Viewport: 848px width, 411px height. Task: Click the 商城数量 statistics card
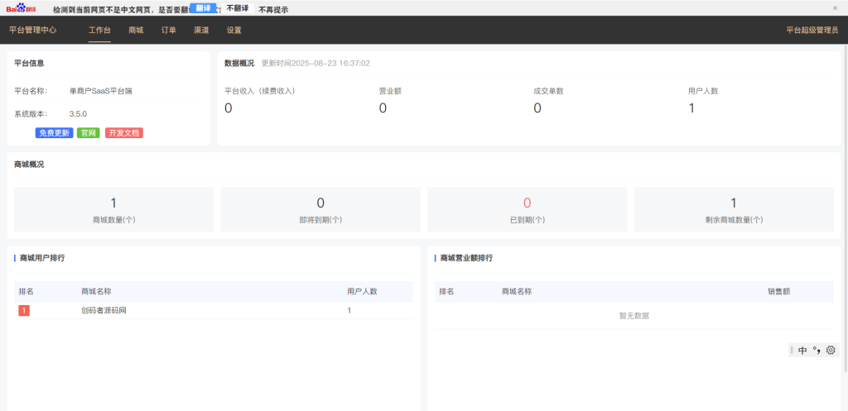coord(113,209)
